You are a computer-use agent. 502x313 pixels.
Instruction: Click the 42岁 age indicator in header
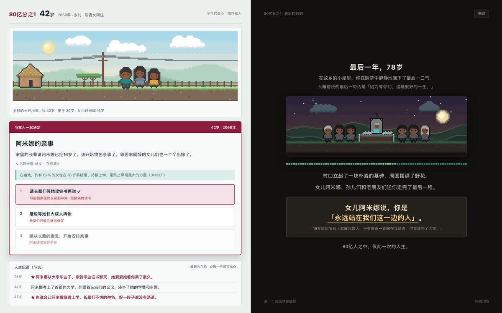point(46,14)
